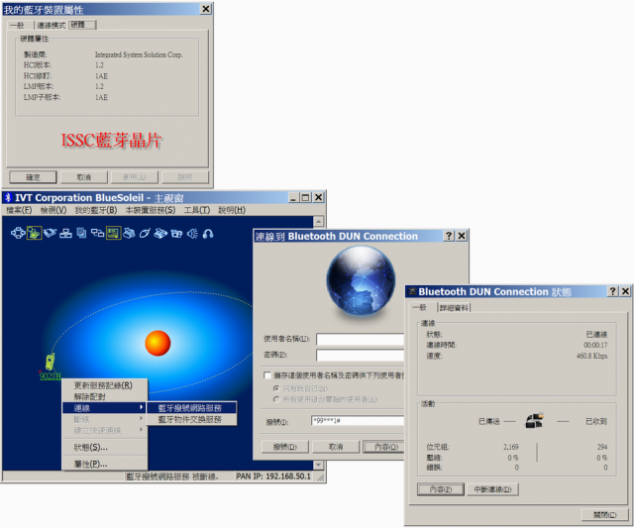Select the Fax service icon
Screen dimensions: 634x528
tap(160, 233)
